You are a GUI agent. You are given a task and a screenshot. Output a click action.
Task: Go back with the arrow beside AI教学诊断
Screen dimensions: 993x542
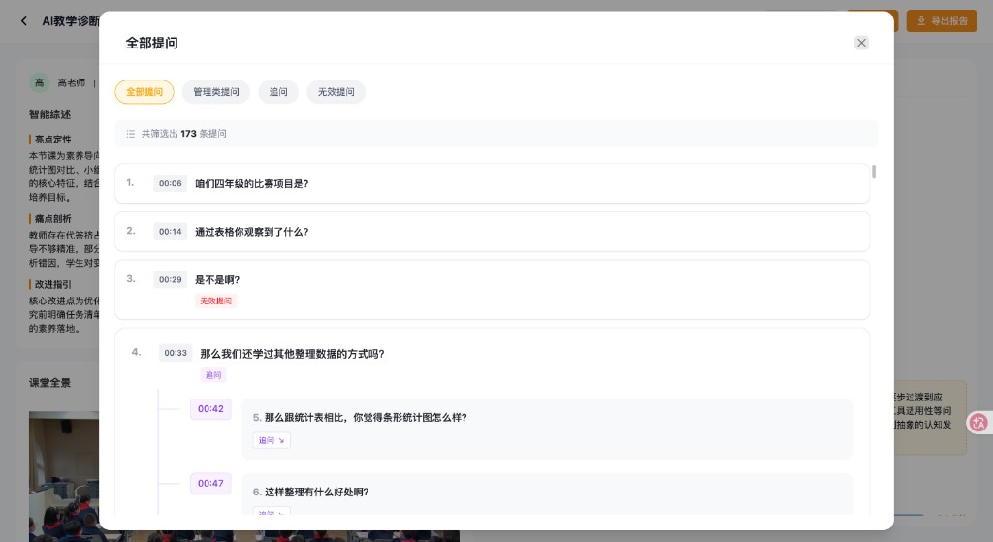[x=24, y=21]
